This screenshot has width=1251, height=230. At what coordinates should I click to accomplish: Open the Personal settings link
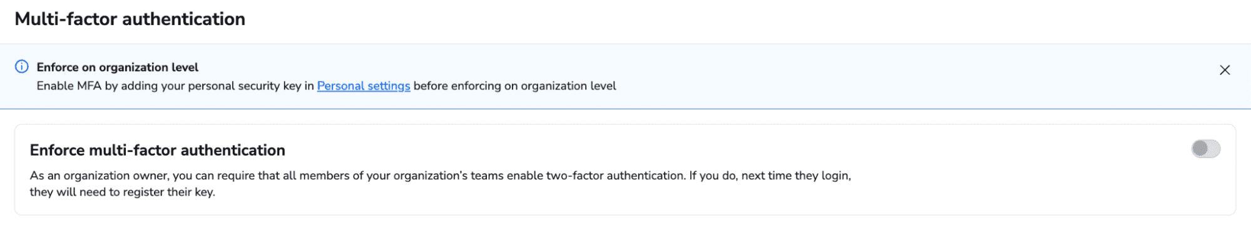pyautogui.click(x=364, y=86)
